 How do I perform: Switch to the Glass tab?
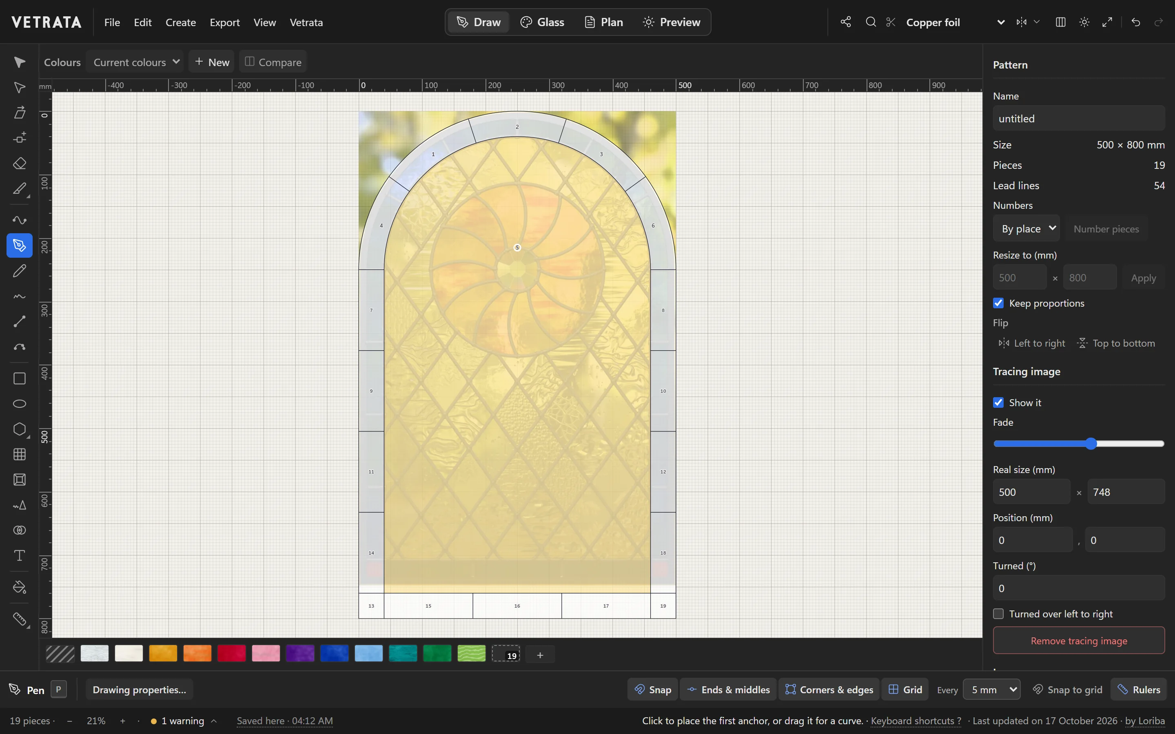pos(542,22)
